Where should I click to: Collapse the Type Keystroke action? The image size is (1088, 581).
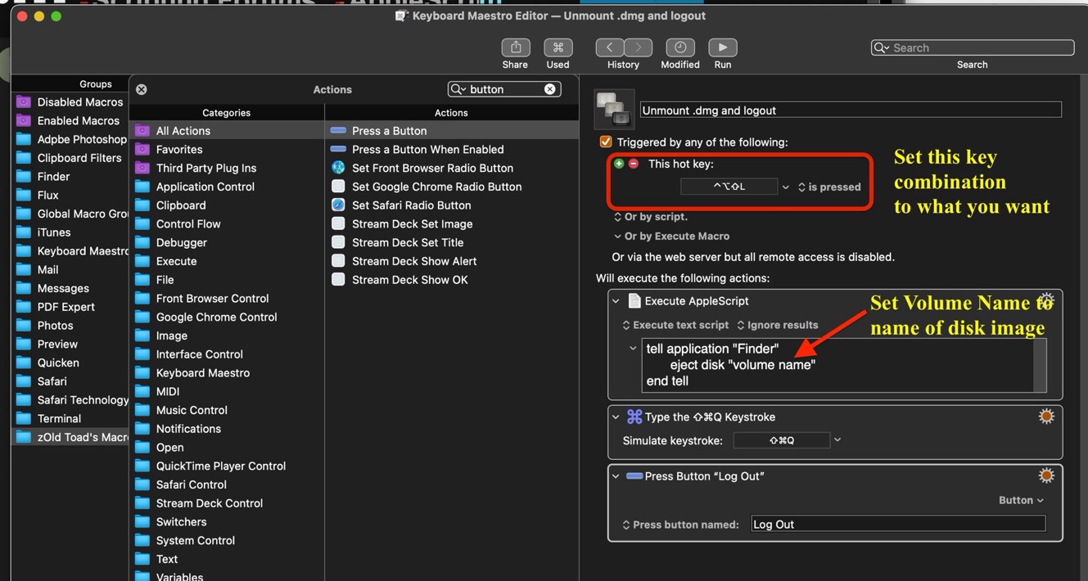pyautogui.click(x=616, y=417)
